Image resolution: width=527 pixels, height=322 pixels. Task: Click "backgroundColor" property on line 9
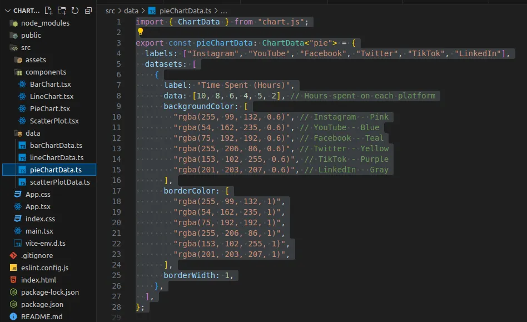pos(198,106)
